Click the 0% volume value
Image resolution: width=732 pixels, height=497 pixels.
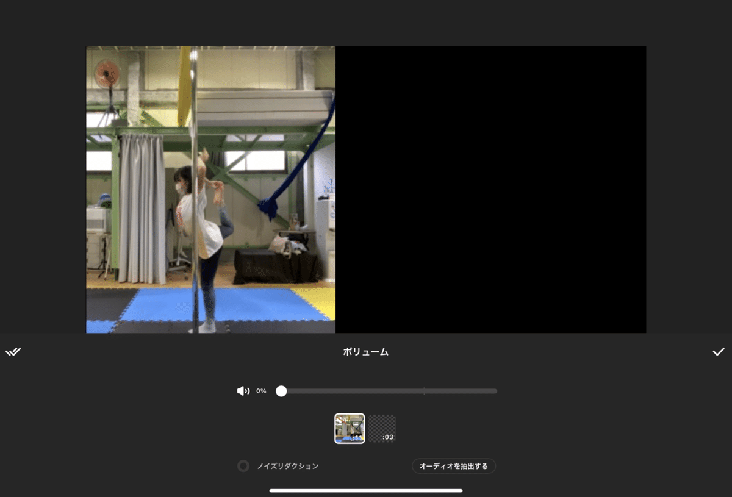[x=261, y=391]
